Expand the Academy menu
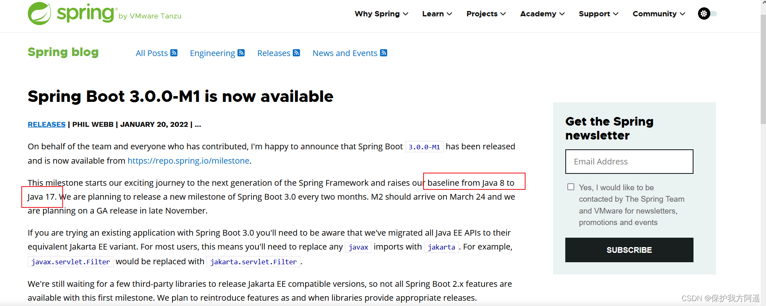The height and width of the screenshot is (306, 766). [x=542, y=13]
